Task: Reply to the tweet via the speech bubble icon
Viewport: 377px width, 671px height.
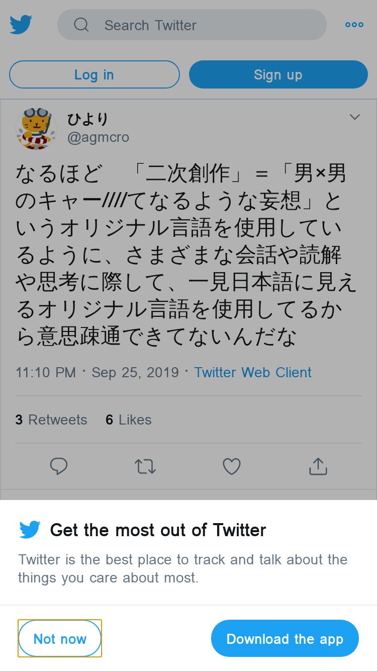Action: click(59, 467)
